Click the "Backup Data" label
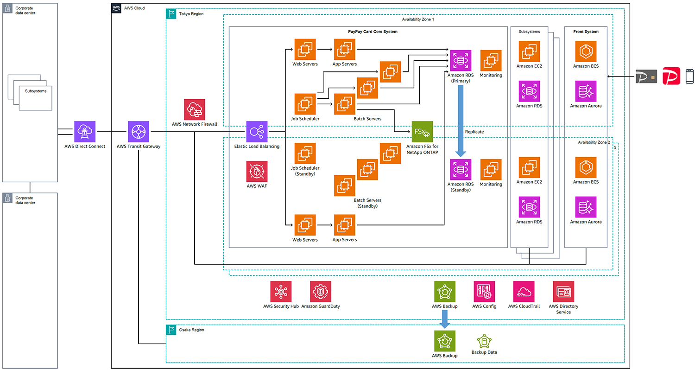The height and width of the screenshot is (370, 695). (x=484, y=352)
